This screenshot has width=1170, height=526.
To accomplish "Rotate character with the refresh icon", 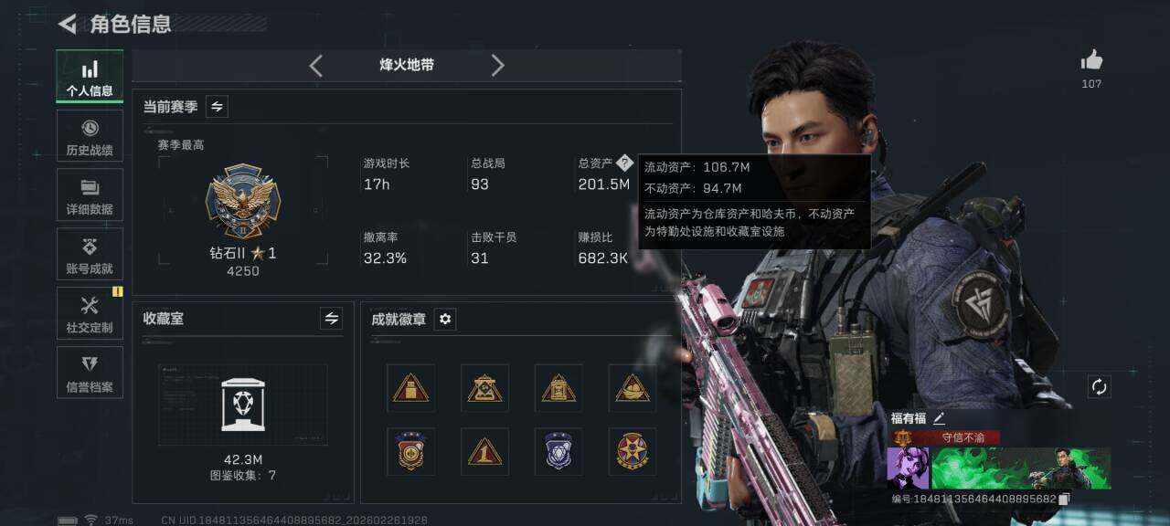I will (1099, 387).
